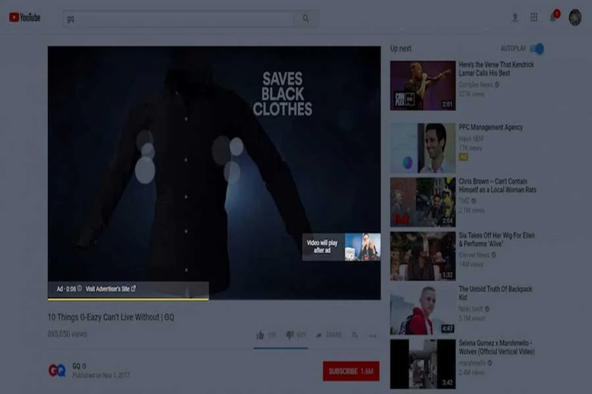The width and height of the screenshot is (592, 394).
Task: Open the user account avatar
Action: (x=575, y=18)
